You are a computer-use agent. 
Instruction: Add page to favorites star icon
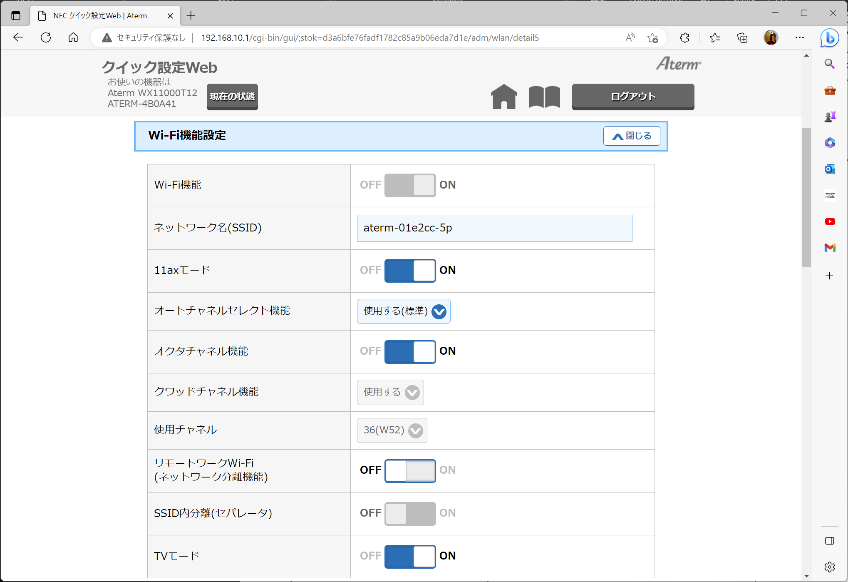[652, 38]
